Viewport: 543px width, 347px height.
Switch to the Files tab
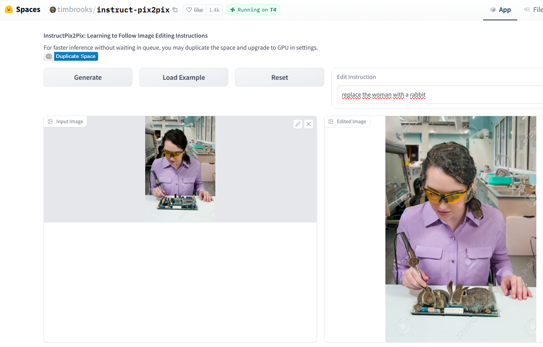coord(533,10)
